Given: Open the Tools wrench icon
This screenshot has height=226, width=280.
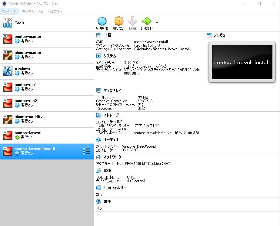Looking at the screenshot, I should point(8,23).
